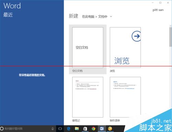
Task: Close the Word window
Action: [x=168, y=3]
